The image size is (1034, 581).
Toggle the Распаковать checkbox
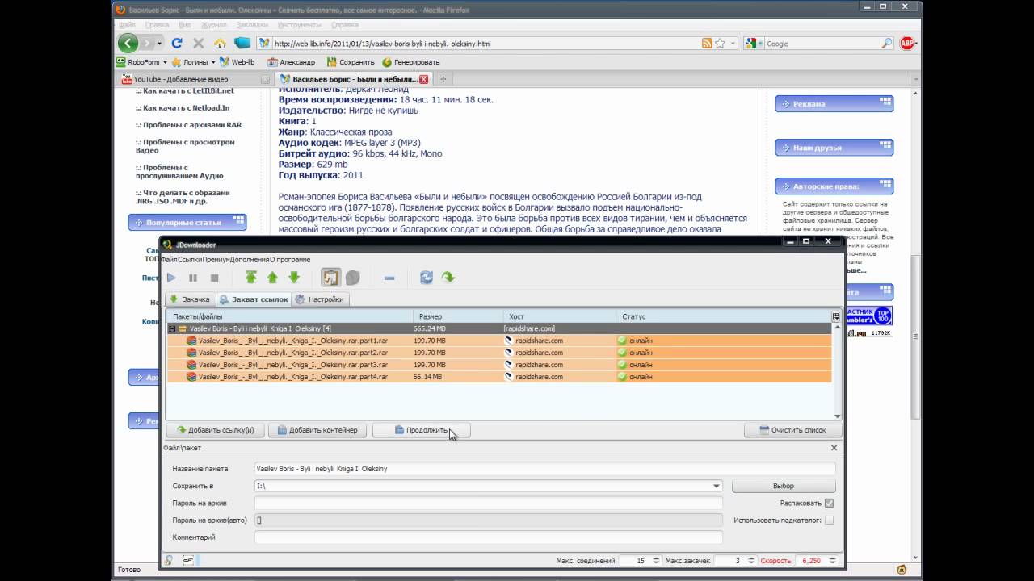(x=829, y=503)
